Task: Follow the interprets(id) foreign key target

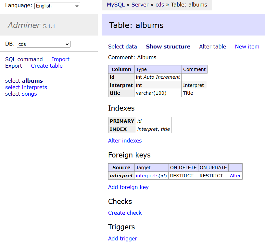Action: click(151, 176)
